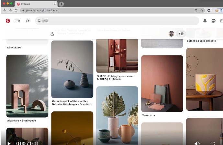Go forward with browser forward arrow
Screen dimensions: 223x145
(10, 10)
